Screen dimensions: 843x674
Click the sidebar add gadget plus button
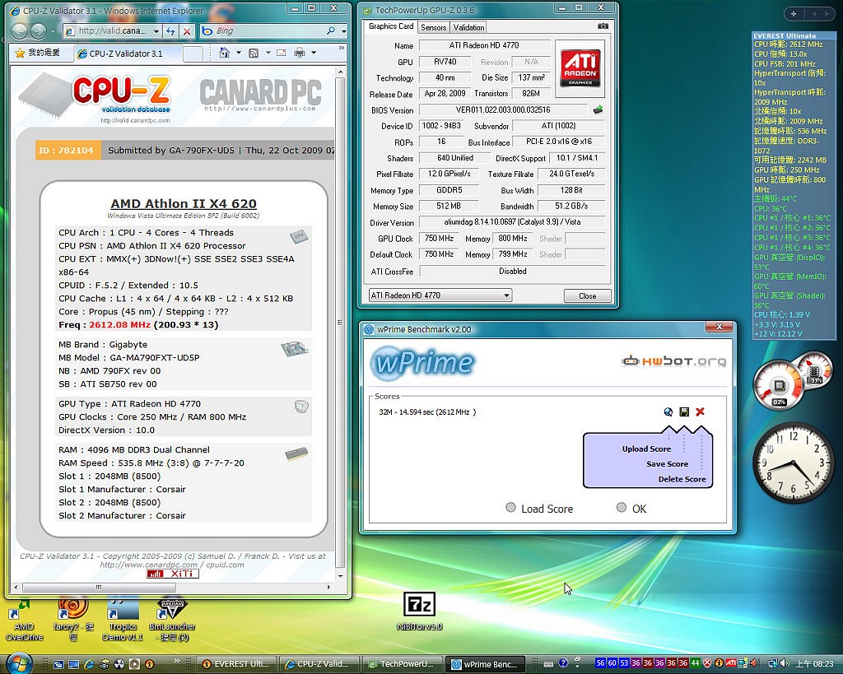click(x=794, y=14)
